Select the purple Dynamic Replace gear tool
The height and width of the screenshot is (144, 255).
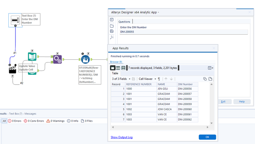(x=57, y=59)
